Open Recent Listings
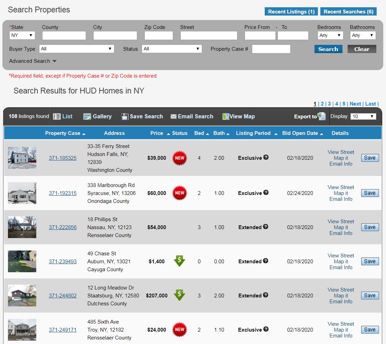Screen dimensions: 386x344 point(291,11)
